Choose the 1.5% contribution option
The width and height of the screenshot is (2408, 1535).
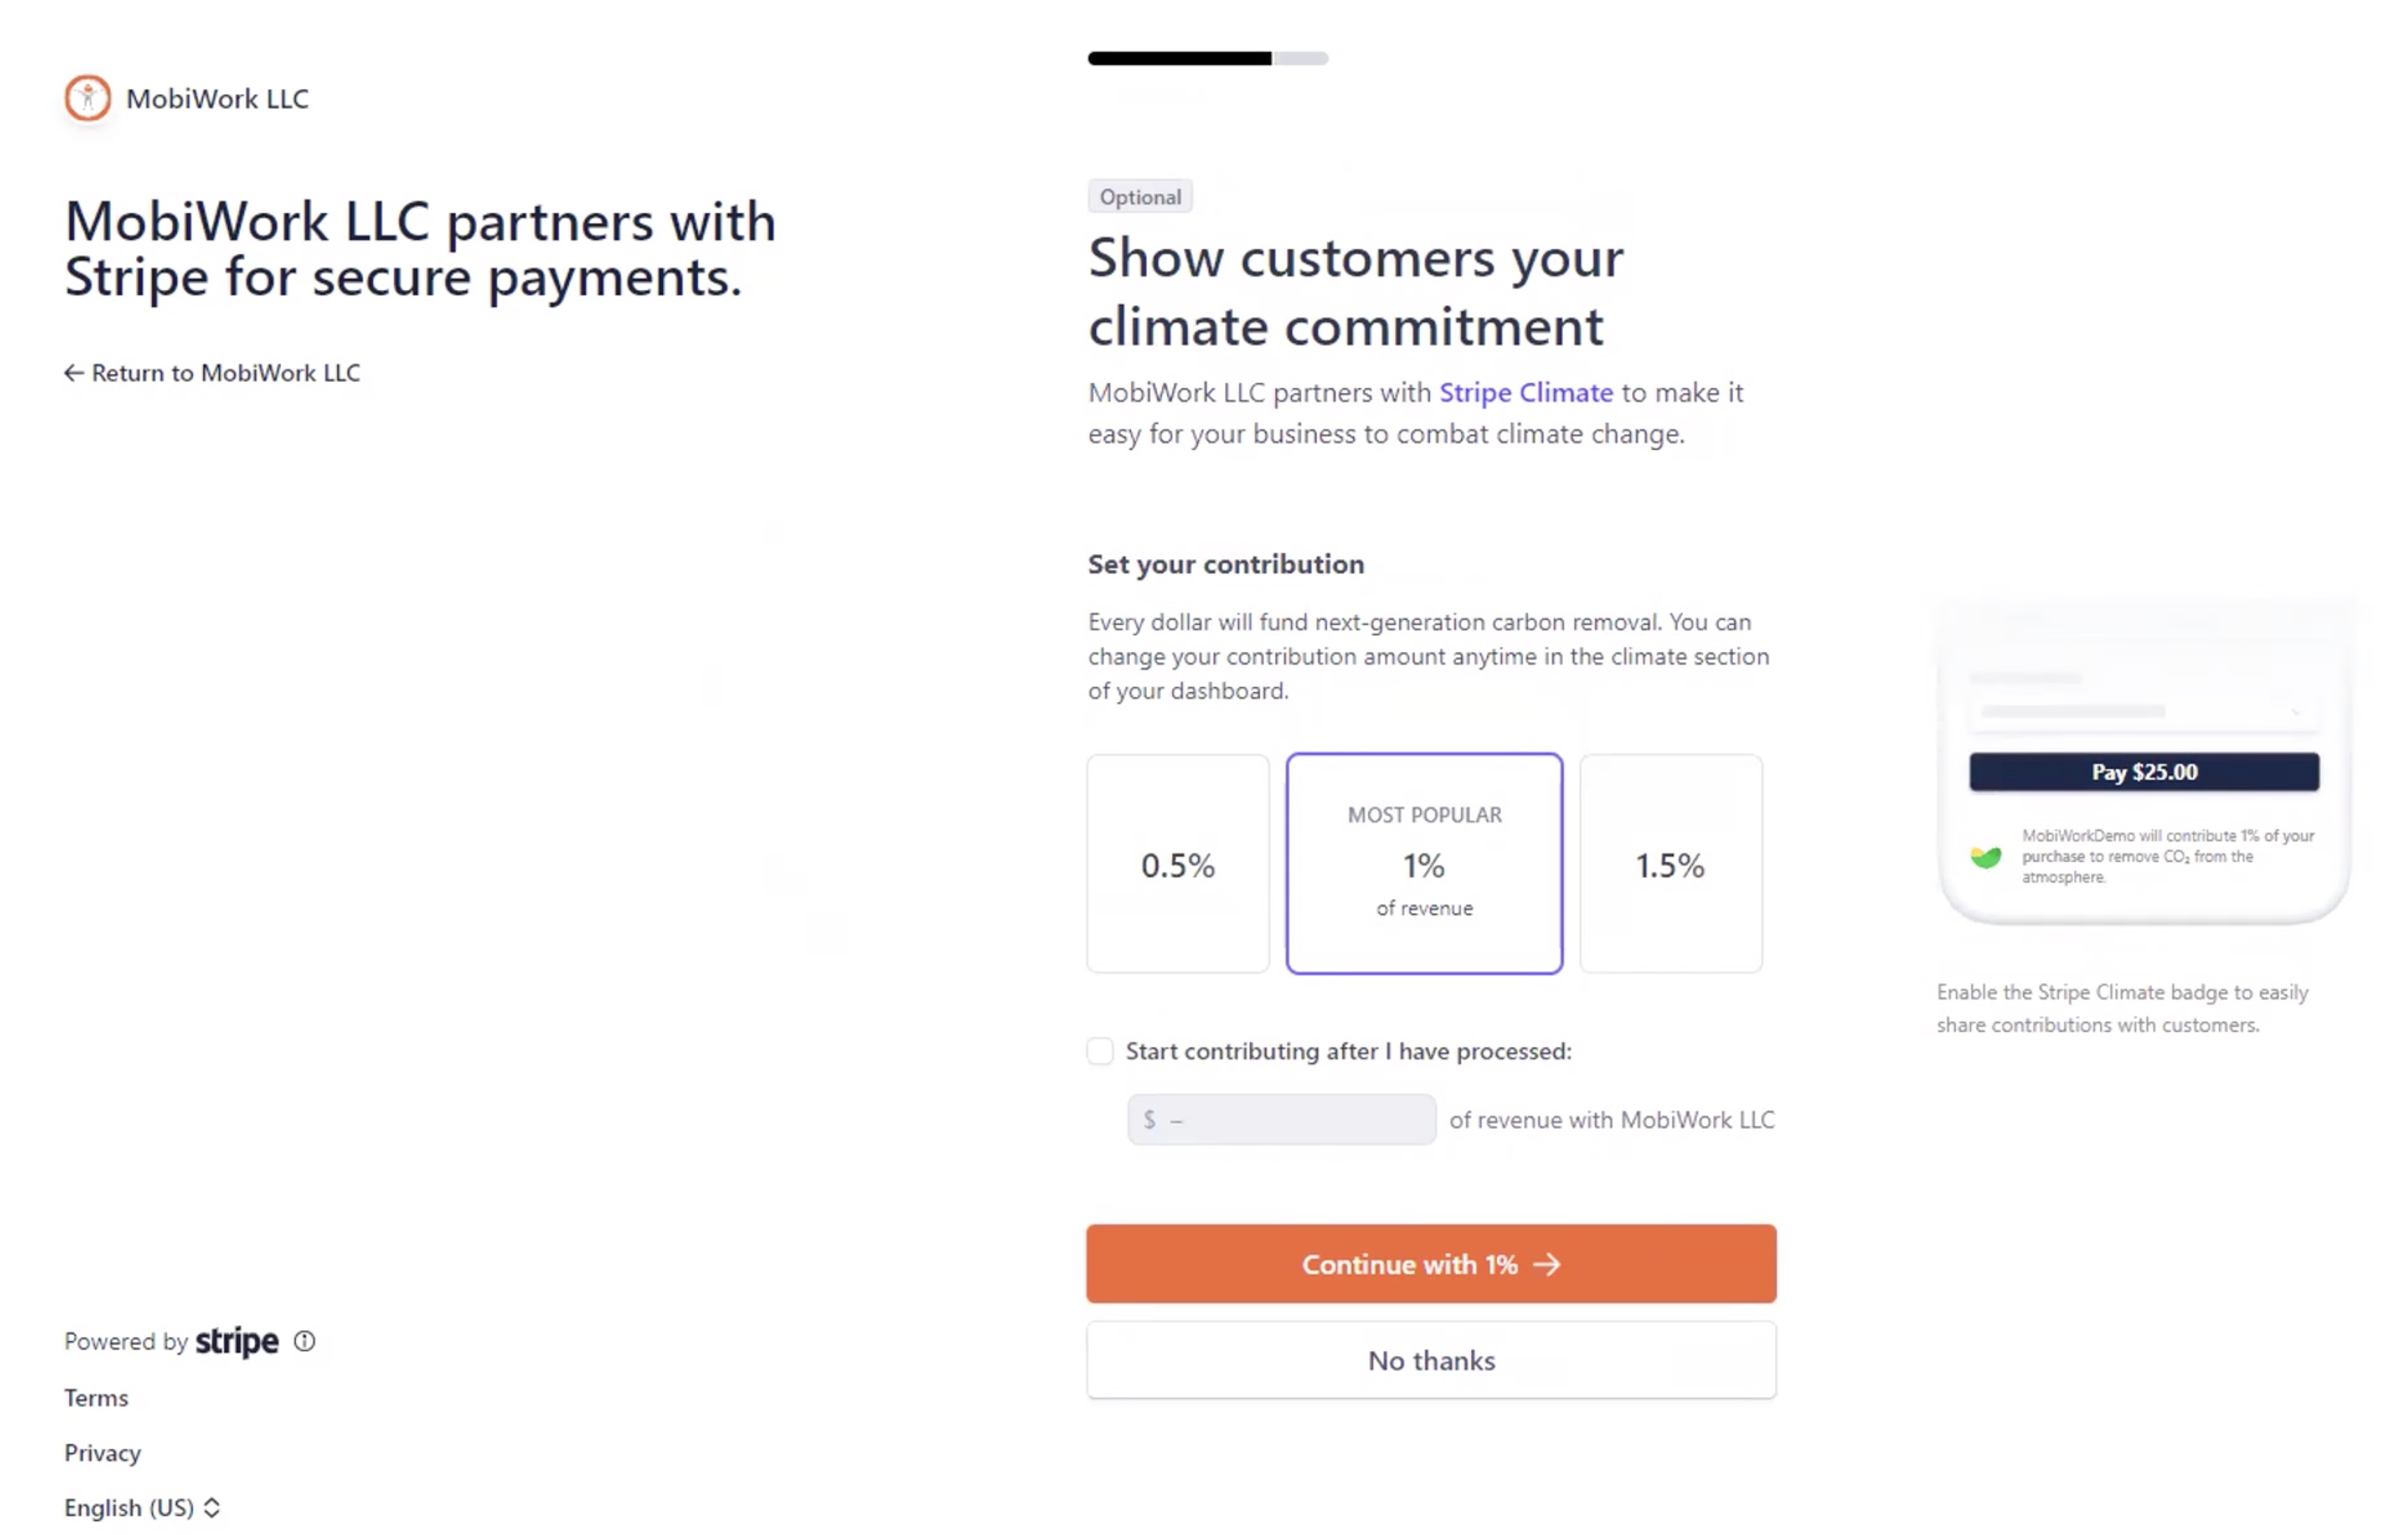coord(1670,864)
